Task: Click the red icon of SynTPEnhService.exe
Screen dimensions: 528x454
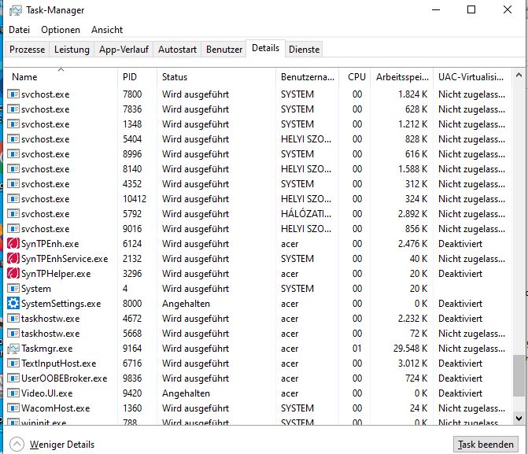Action: coord(13,258)
